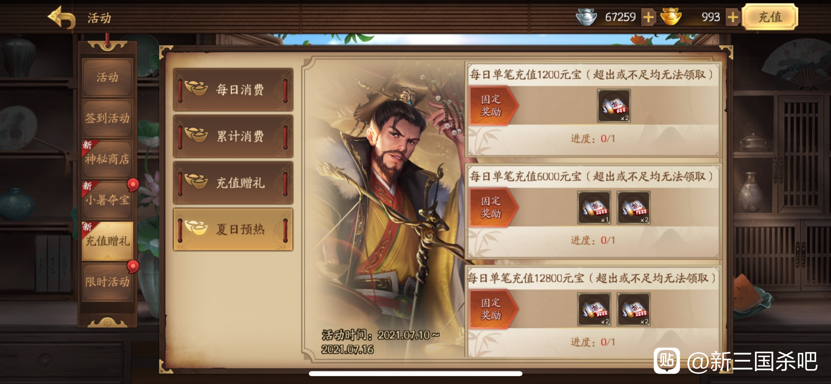Open the 充值 recharge button
The image size is (831, 384).
[770, 17]
